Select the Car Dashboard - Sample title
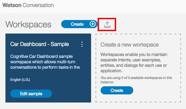186x109 pixels. [x=39, y=44]
